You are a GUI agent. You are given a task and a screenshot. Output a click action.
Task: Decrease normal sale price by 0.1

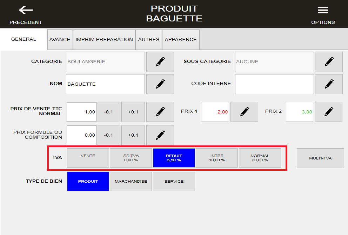pos(108,112)
